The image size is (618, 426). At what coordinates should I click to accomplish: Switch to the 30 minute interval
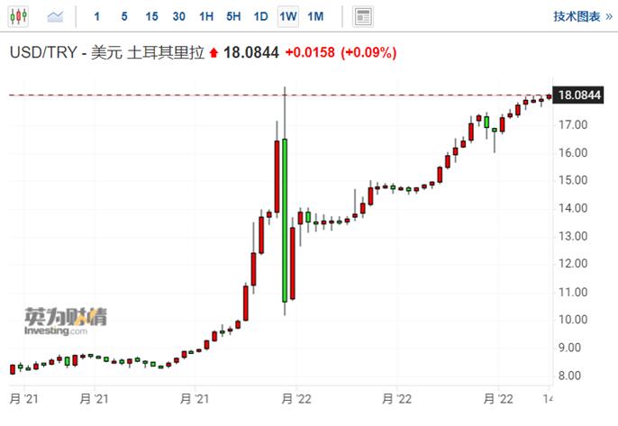coord(178,16)
